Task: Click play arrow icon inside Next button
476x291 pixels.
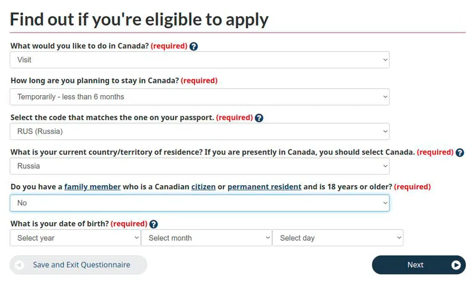Action: (x=456, y=265)
